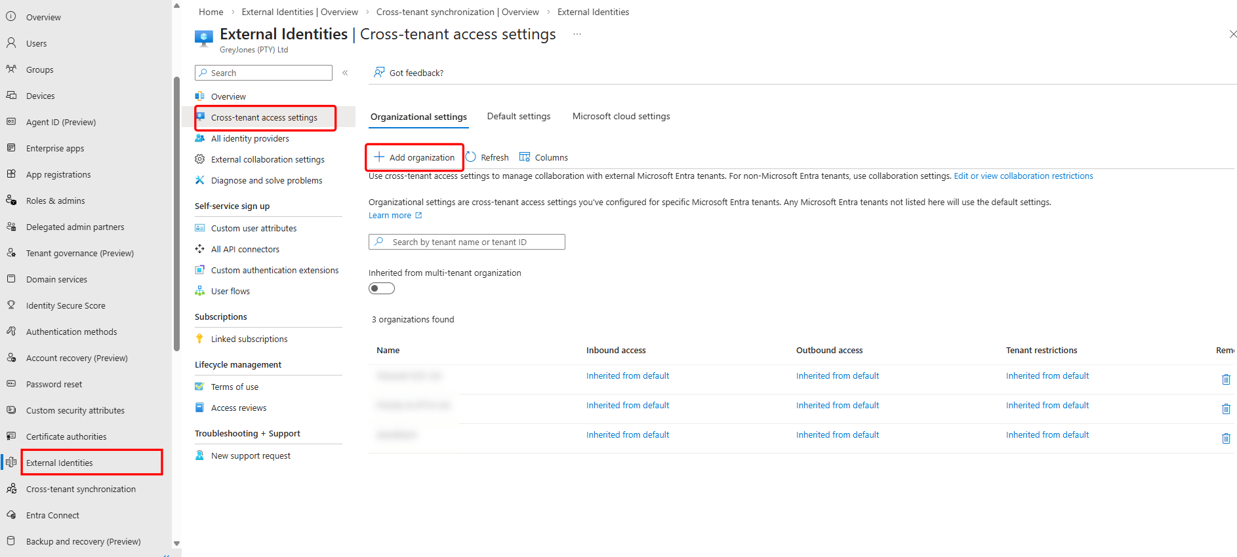Click the Got feedback icon
1237x557 pixels.
coord(379,73)
